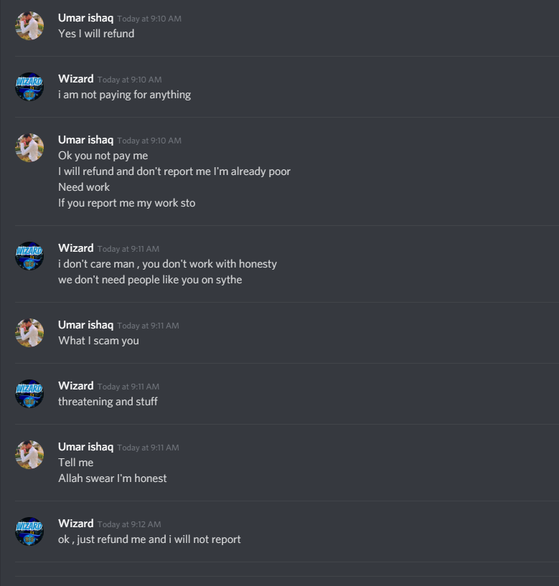Select message 'Need work'
The width and height of the screenshot is (559, 586).
[84, 187]
